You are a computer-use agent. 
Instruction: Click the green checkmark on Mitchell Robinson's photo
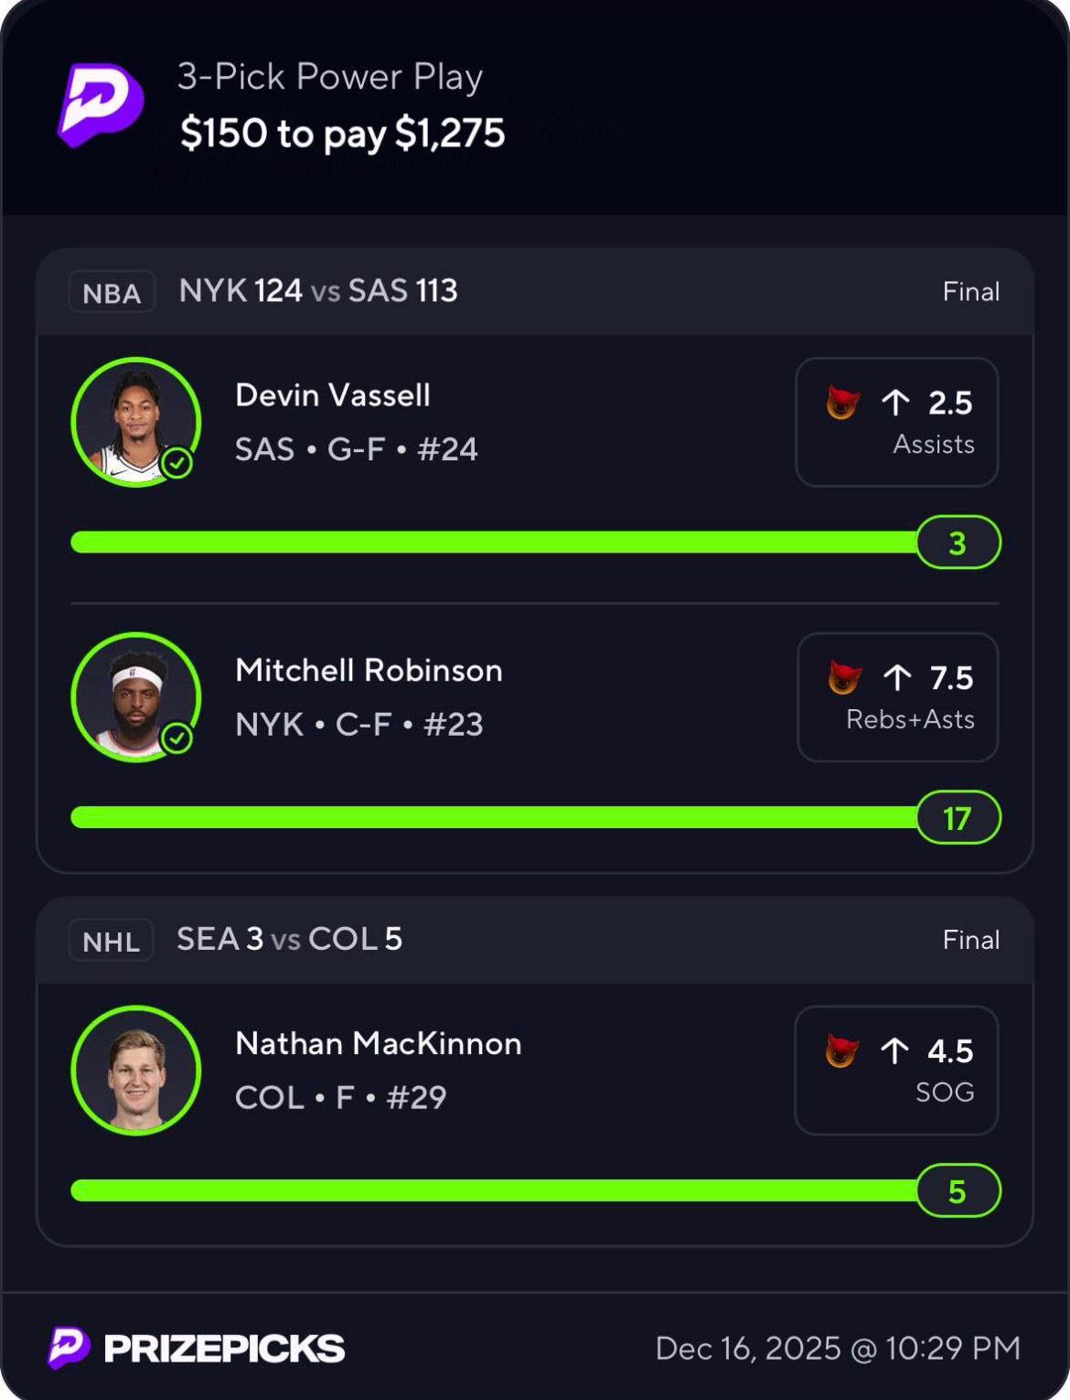177,738
